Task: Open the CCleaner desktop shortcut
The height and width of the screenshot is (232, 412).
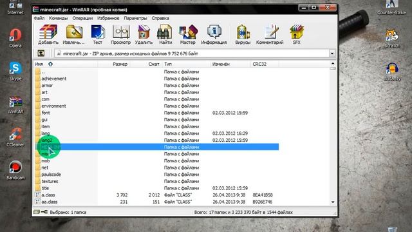Action: (15, 137)
